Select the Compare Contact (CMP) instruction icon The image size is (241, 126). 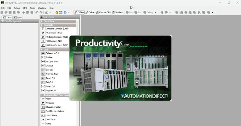pyautogui.click(x=43, y=28)
